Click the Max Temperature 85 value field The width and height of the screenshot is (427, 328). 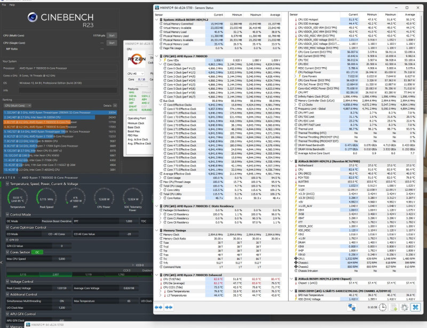129,301
